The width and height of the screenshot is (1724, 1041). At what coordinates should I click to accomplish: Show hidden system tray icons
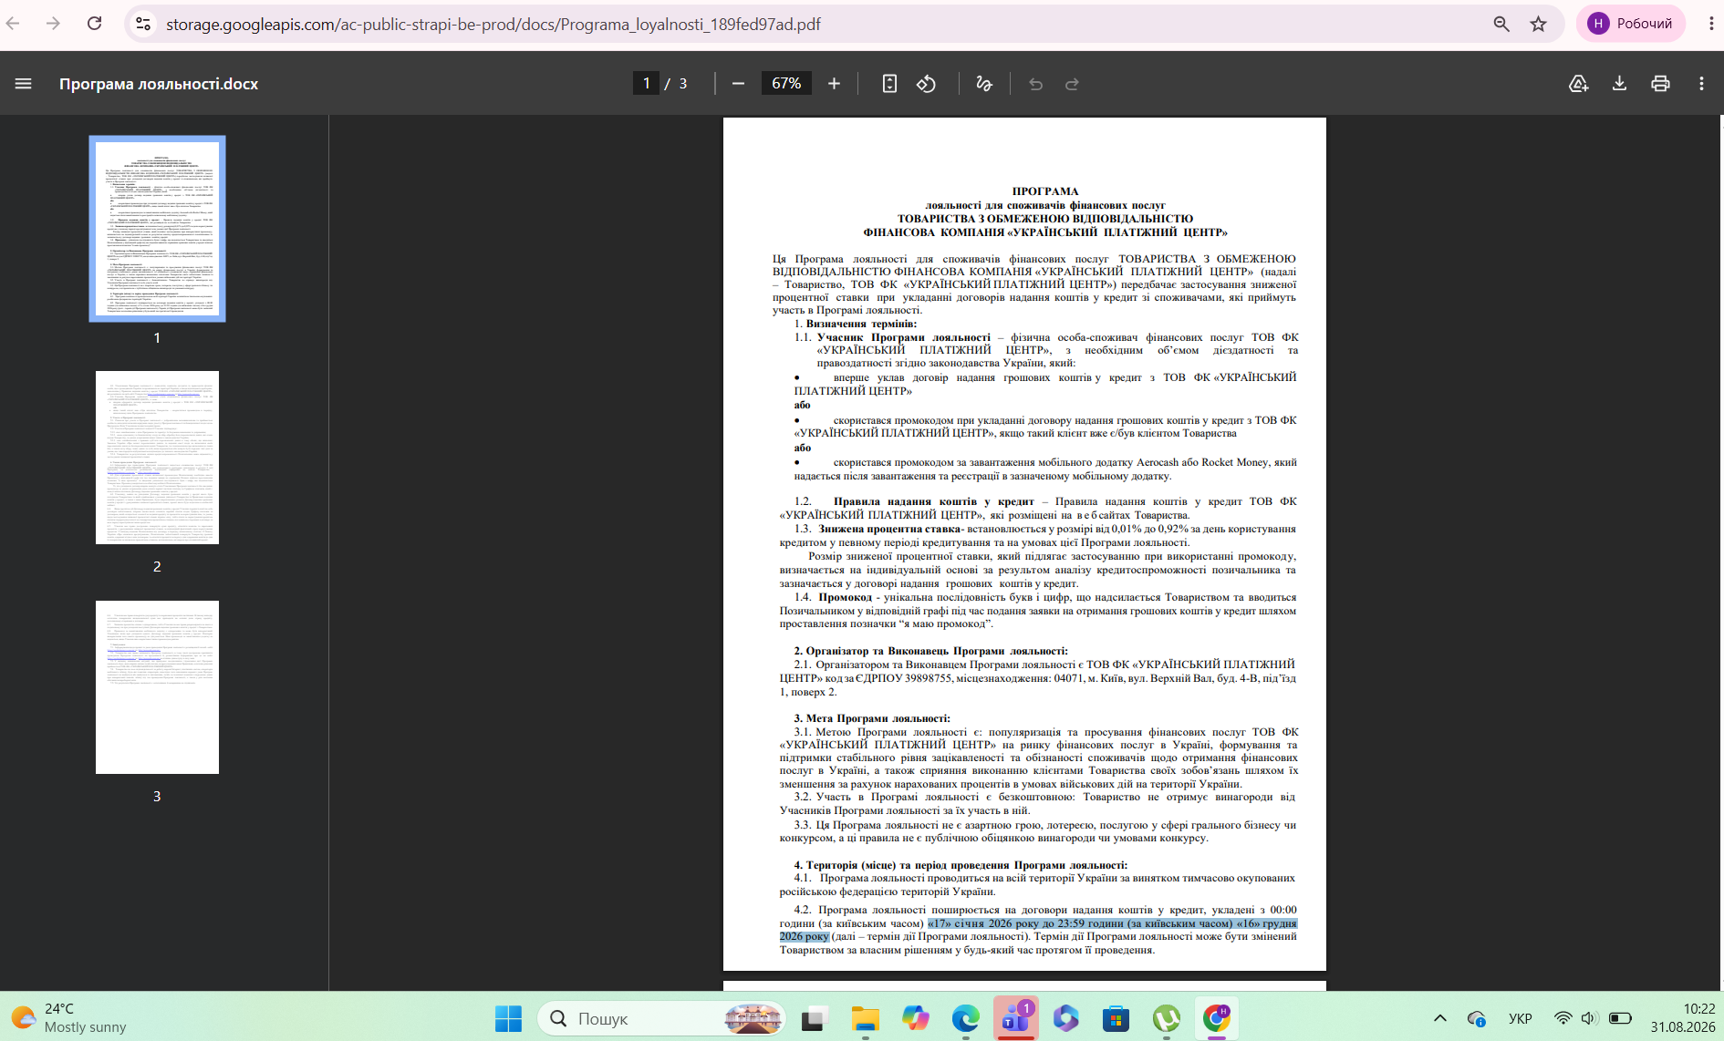tap(1440, 1018)
